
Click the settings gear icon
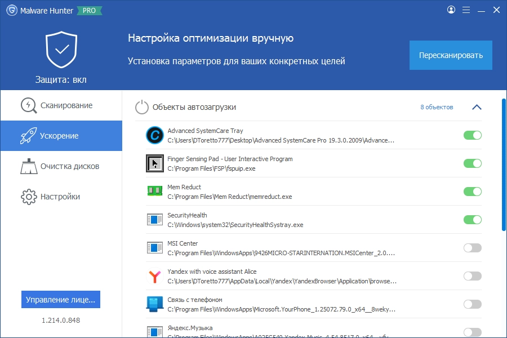pyautogui.click(x=29, y=197)
